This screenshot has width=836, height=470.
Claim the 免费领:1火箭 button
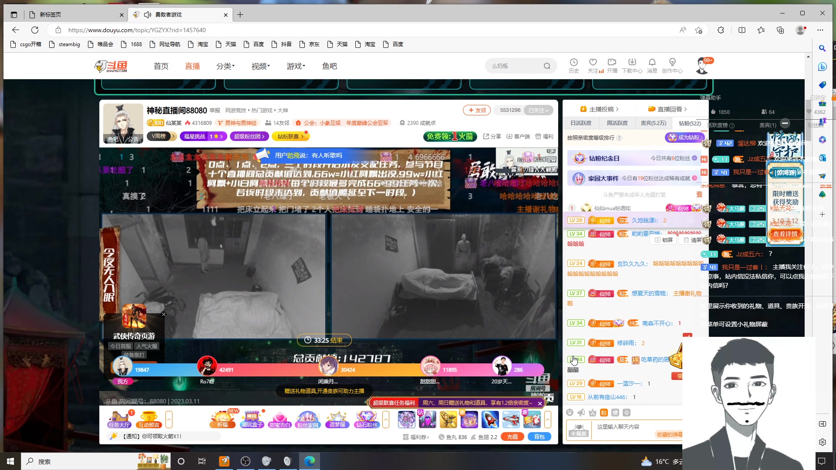pyautogui.click(x=450, y=137)
